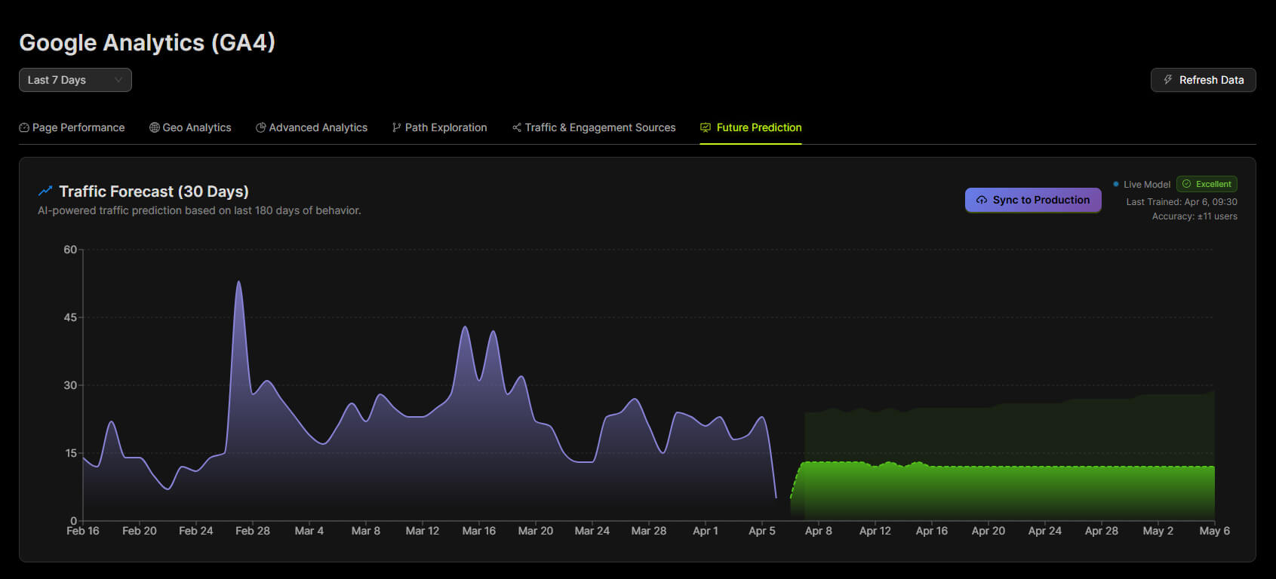
Task: Click the Path Exploration branch icon
Action: tap(396, 127)
